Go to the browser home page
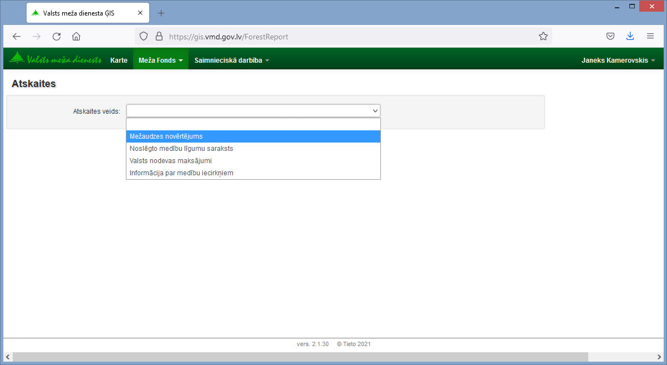Image resolution: width=667 pixels, height=365 pixels. (x=77, y=37)
